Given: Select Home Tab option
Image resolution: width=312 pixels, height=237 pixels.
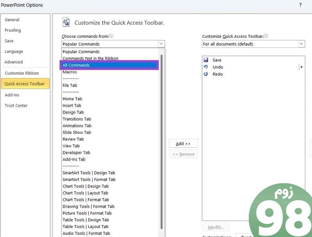Looking at the screenshot, I should (110, 99).
